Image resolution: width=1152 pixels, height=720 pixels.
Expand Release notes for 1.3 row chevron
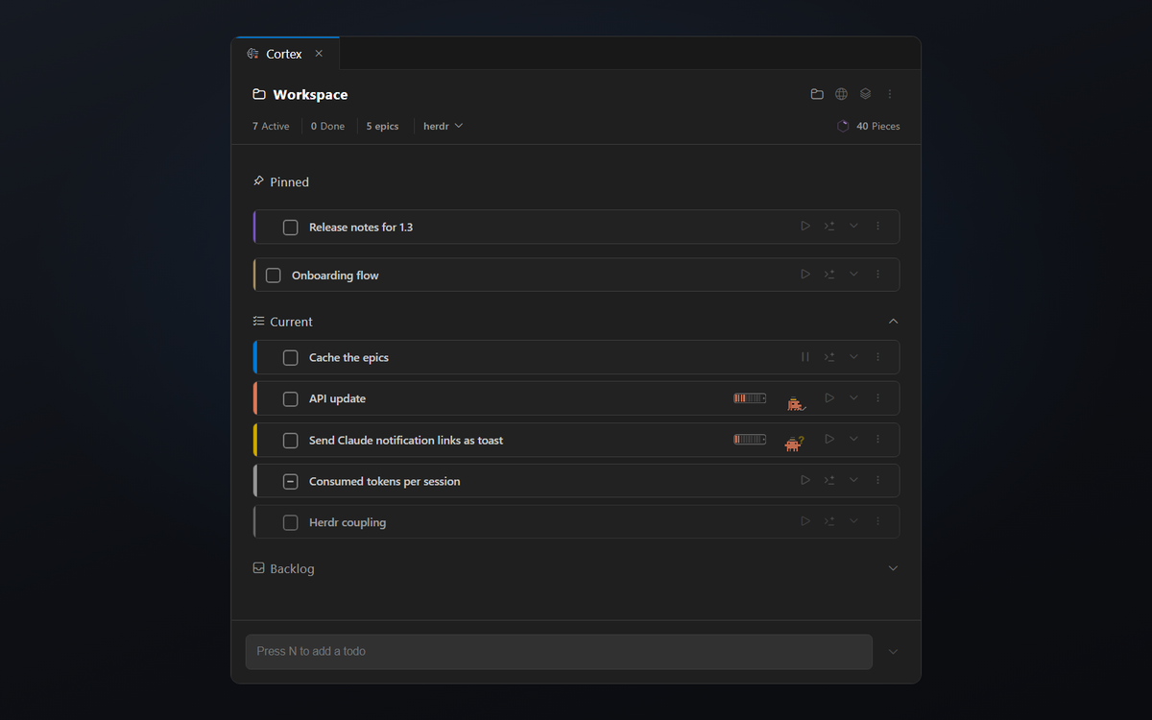click(853, 227)
